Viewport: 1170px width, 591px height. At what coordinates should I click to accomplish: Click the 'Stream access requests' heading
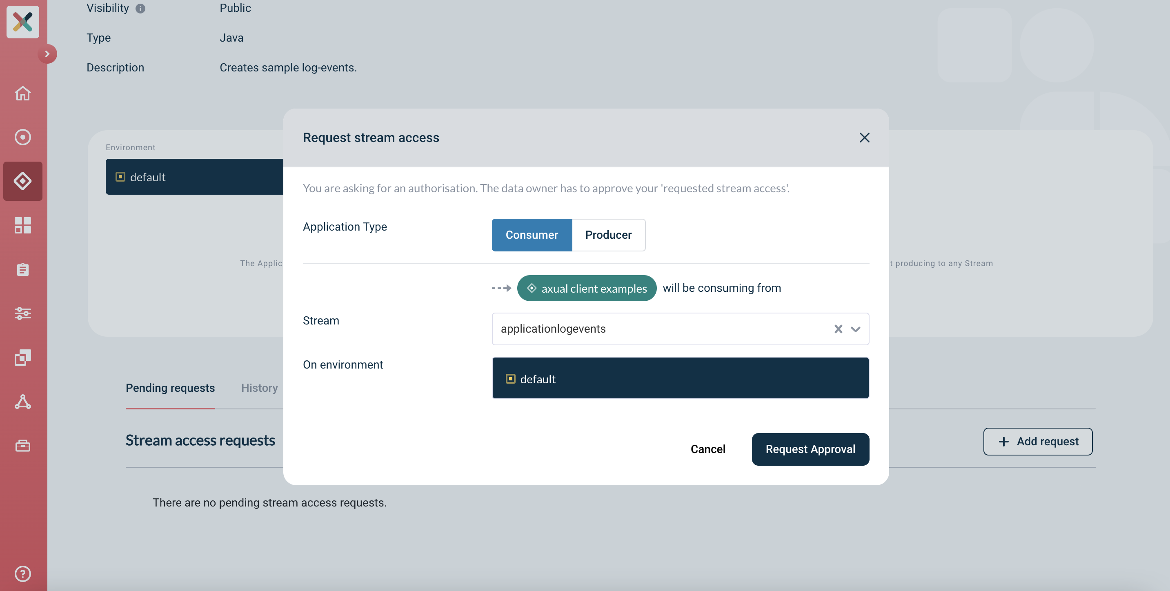[200, 441]
